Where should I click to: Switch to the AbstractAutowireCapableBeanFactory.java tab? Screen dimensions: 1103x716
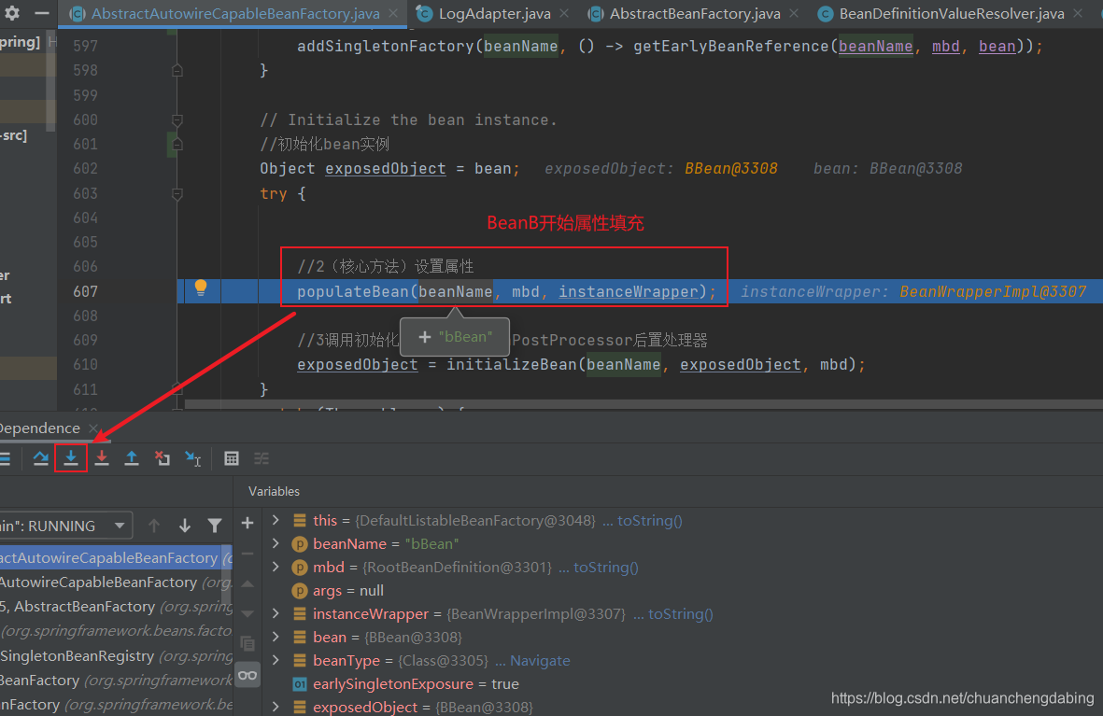pyautogui.click(x=235, y=13)
